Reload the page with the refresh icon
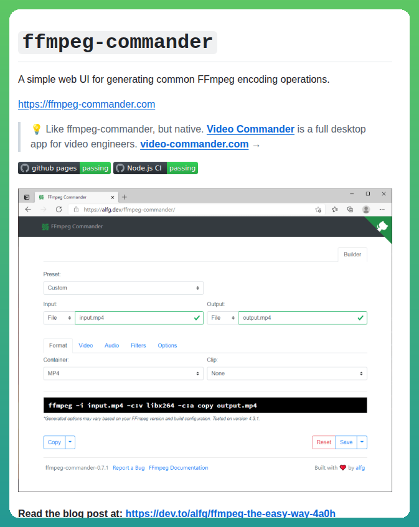 [x=59, y=210]
